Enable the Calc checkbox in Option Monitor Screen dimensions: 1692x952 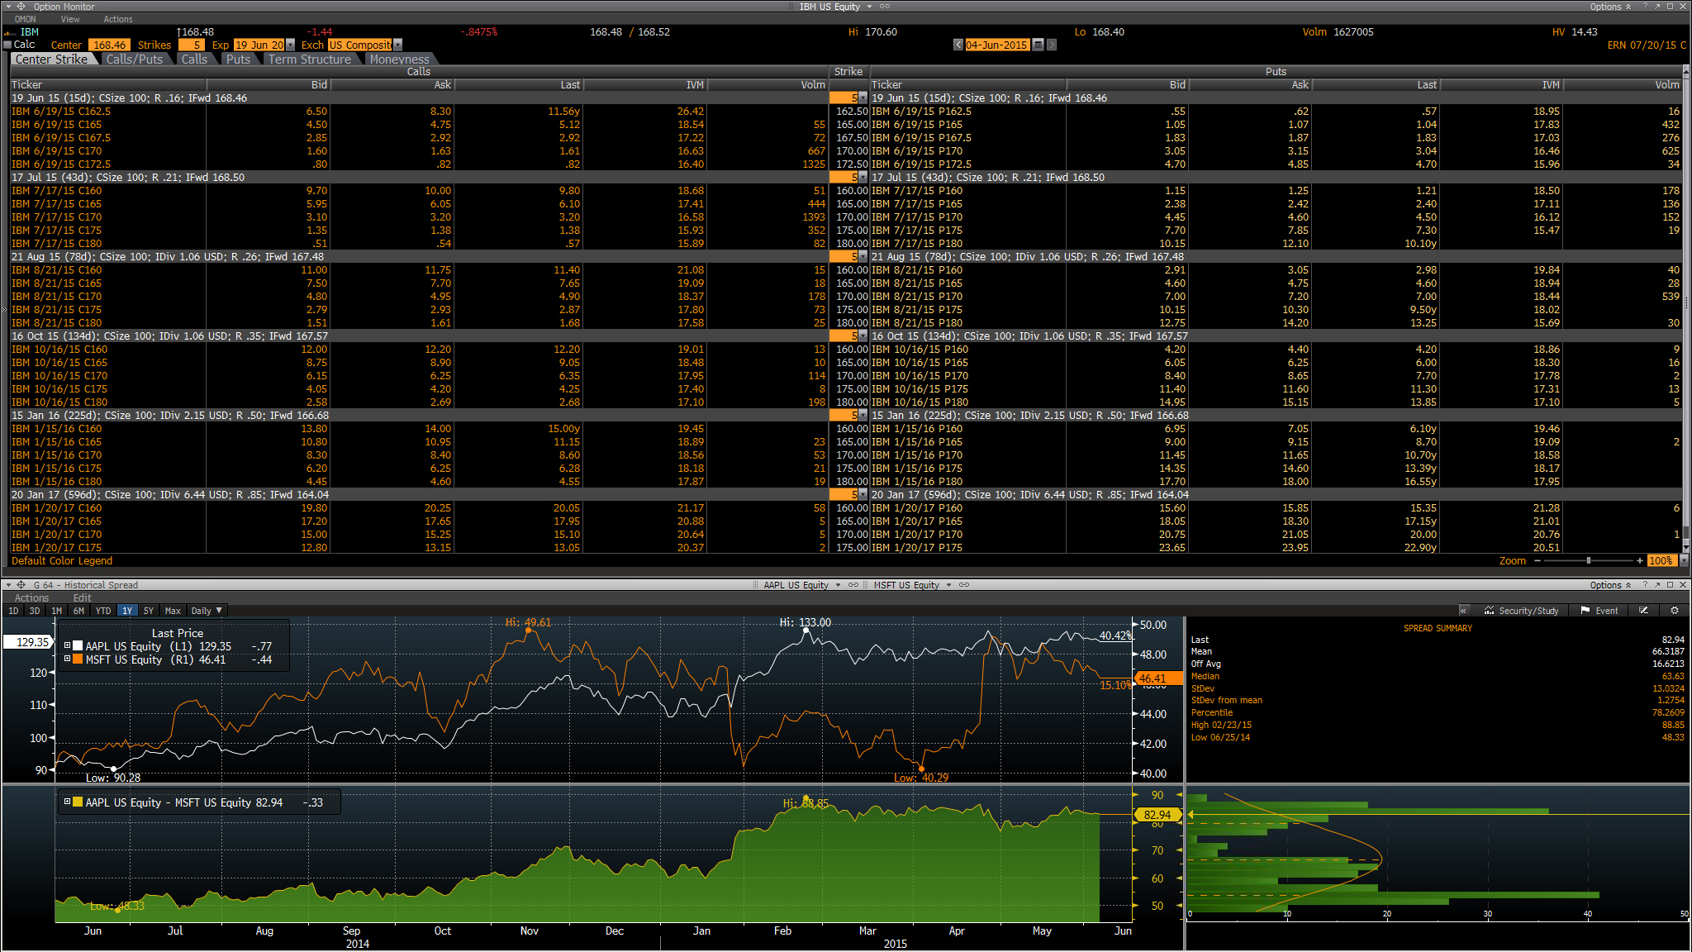(7, 44)
